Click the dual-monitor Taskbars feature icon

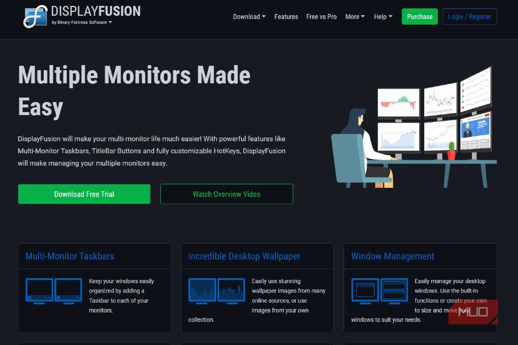coord(53,291)
